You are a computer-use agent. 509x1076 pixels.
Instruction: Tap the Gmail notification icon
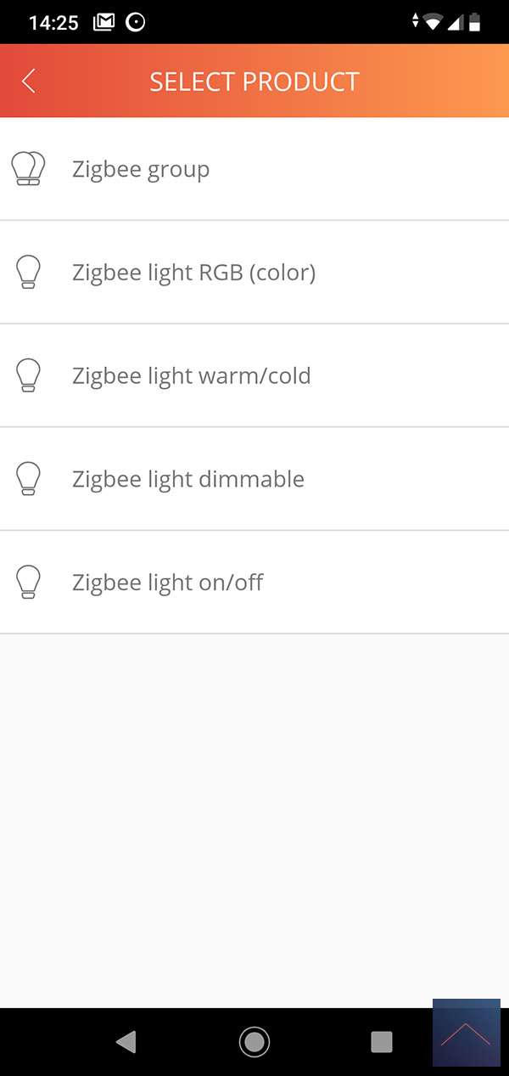(103, 22)
